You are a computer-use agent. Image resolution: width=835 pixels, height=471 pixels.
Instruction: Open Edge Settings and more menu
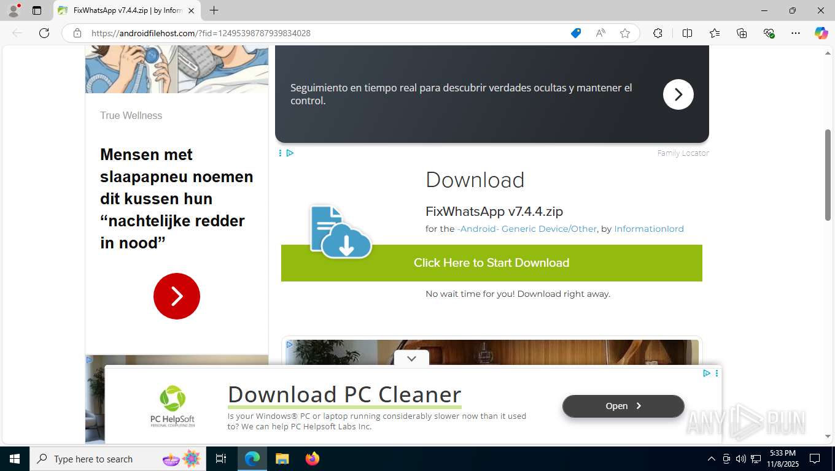pyautogui.click(x=796, y=33)
